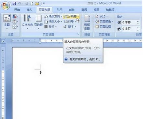Decrease left indent with down stepper arrow

pyautogui.click(x=138, y=24)
